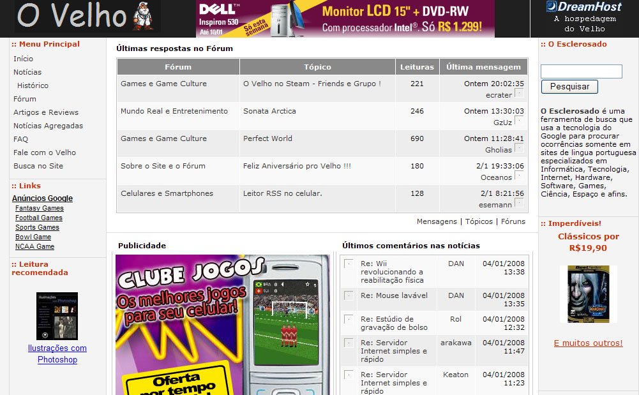Click the message icon beside GzUz

518,121
